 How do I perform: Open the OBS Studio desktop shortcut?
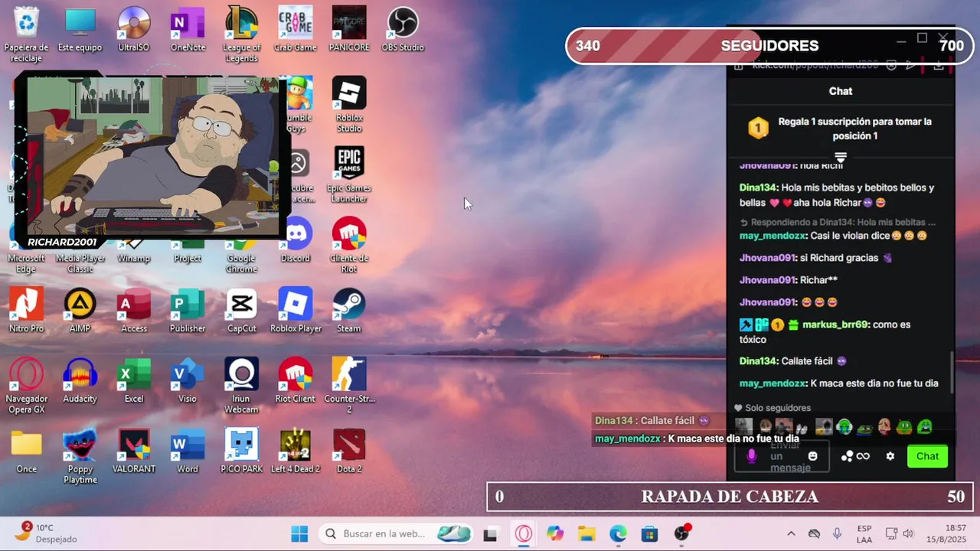(x=403, y=31)
